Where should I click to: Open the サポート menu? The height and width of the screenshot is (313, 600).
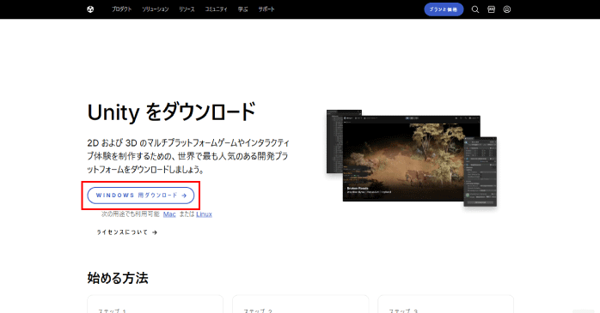[x=266, y=9]
